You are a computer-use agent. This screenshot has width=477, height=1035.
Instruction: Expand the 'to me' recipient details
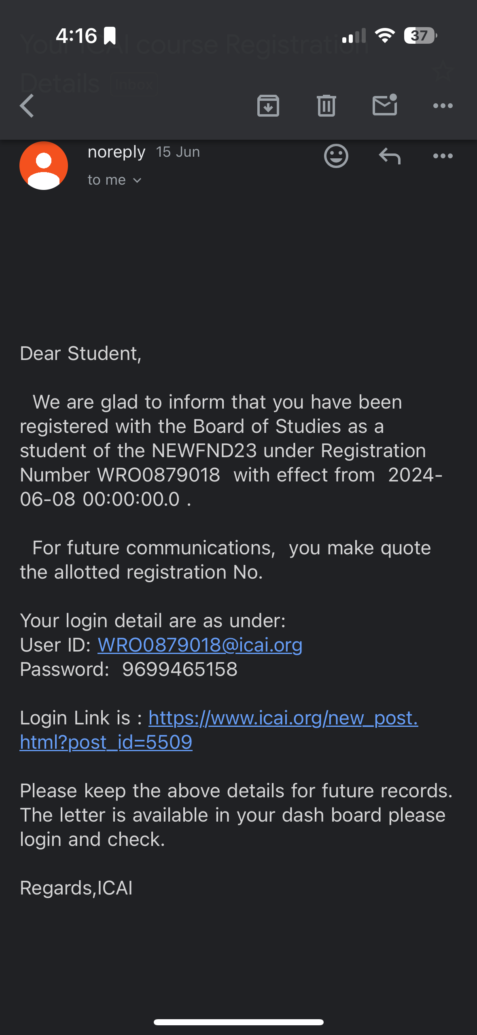[x=114, y=180]
